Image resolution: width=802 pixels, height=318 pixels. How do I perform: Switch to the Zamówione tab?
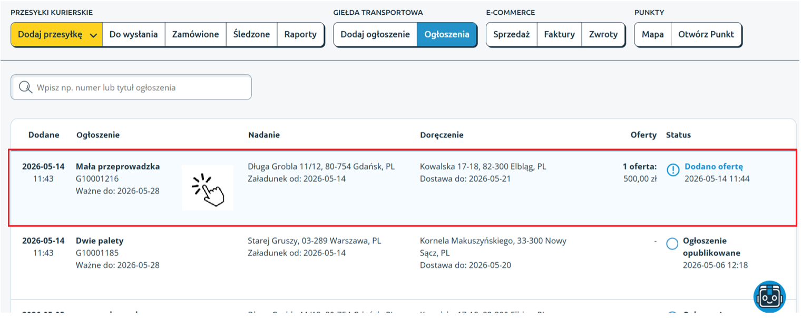click(195, 35)
